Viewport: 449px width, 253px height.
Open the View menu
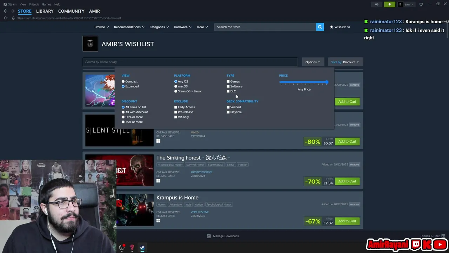tap(23, 4)
